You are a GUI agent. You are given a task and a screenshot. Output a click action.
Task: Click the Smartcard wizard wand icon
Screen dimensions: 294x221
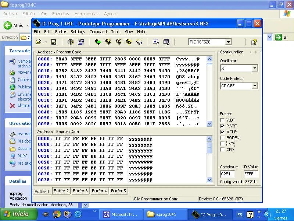pyautogui.click(x=139, y=42)
